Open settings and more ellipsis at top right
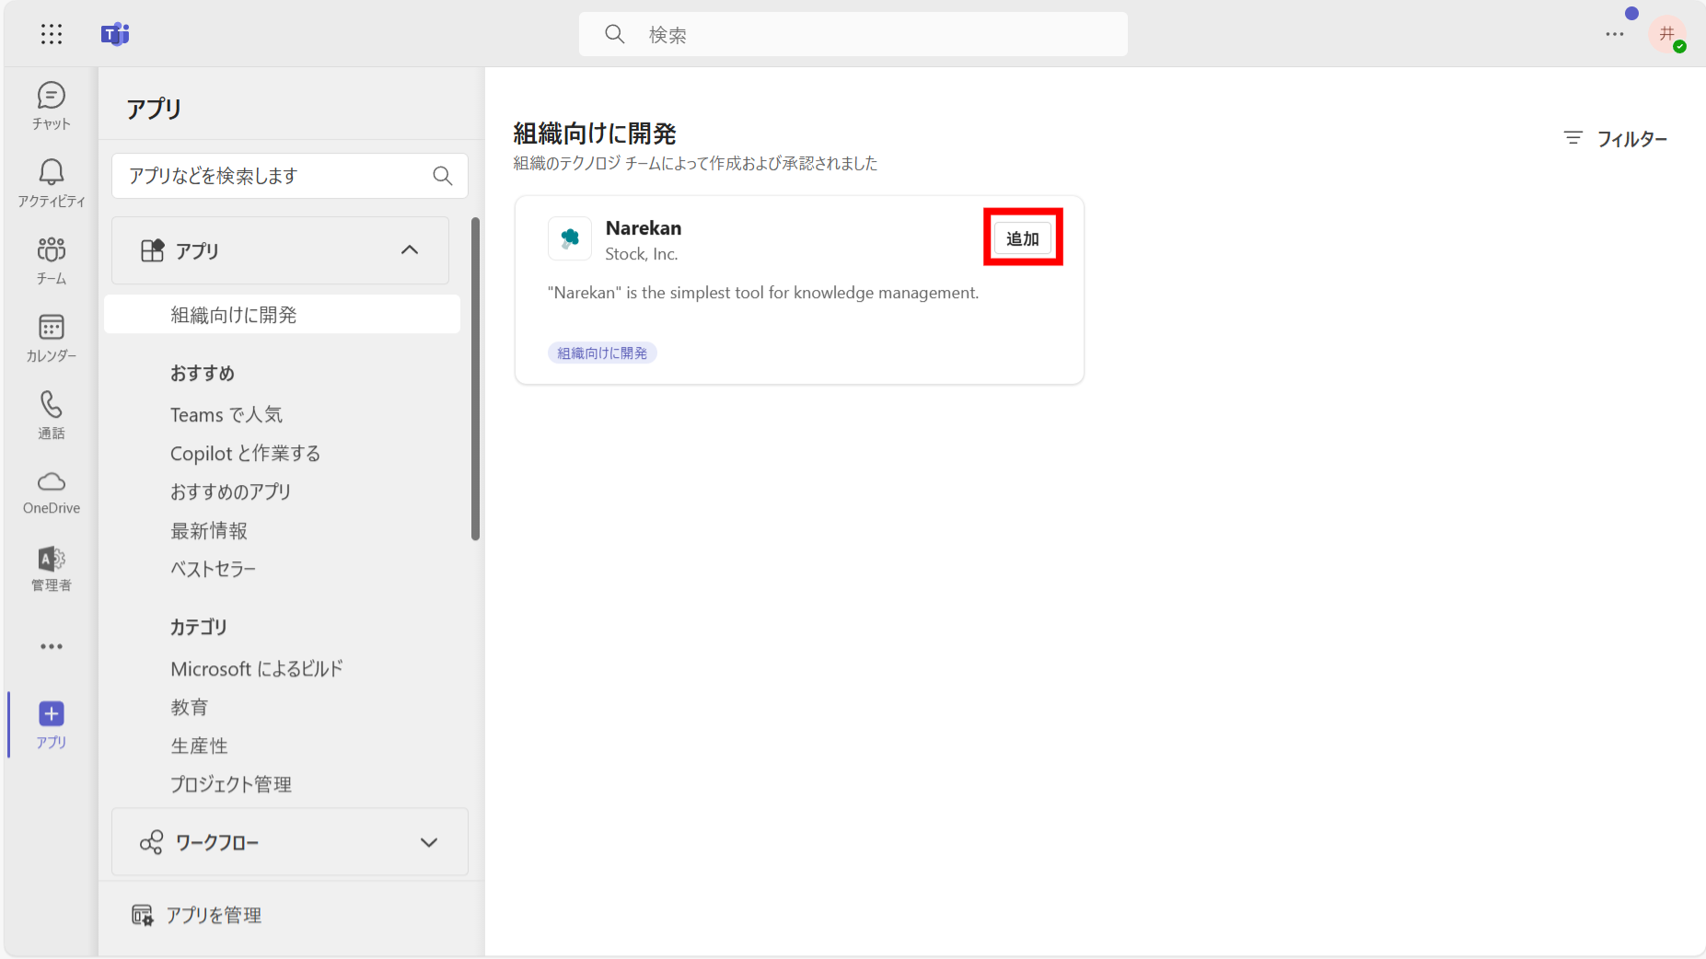 click(1615, 34)
